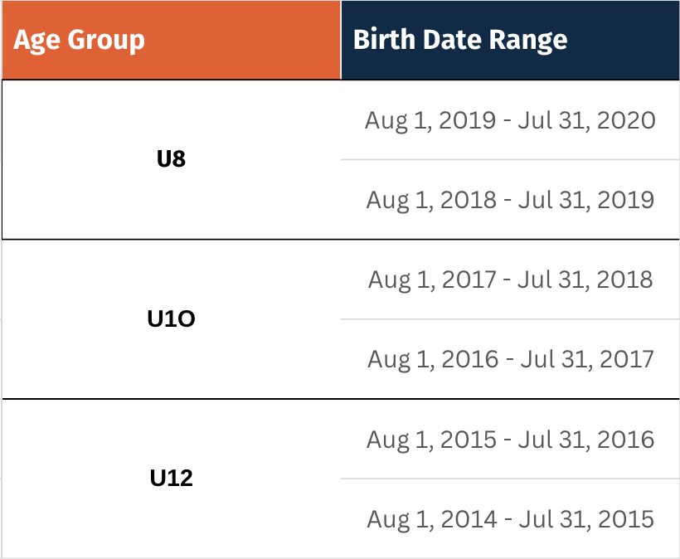Click Aug 1, 2019 - Jul 31, 2020 row

(510, 120)
